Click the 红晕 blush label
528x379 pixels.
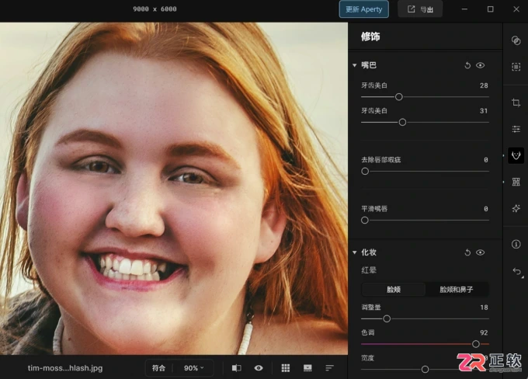(x=369, y=270)
